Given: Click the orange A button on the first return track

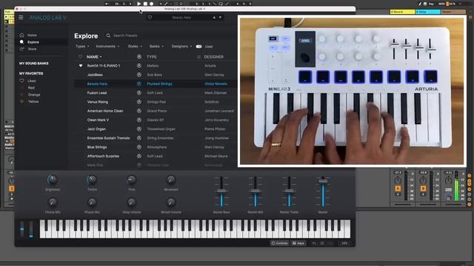Looking at the screenshot, I should 398,189.
